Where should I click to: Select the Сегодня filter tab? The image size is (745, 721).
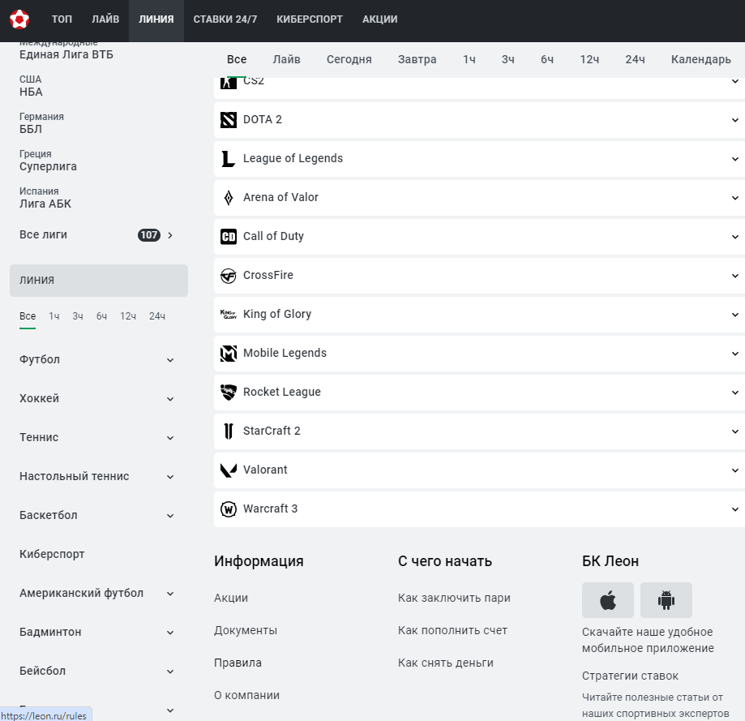(349, 59)
